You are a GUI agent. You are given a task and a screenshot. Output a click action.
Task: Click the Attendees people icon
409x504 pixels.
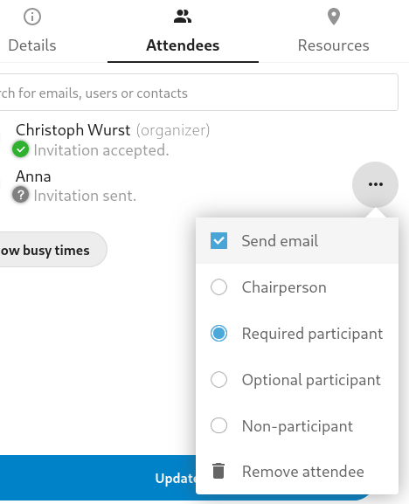pos(183,17)
